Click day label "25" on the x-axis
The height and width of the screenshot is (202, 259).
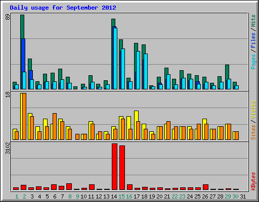197,196
